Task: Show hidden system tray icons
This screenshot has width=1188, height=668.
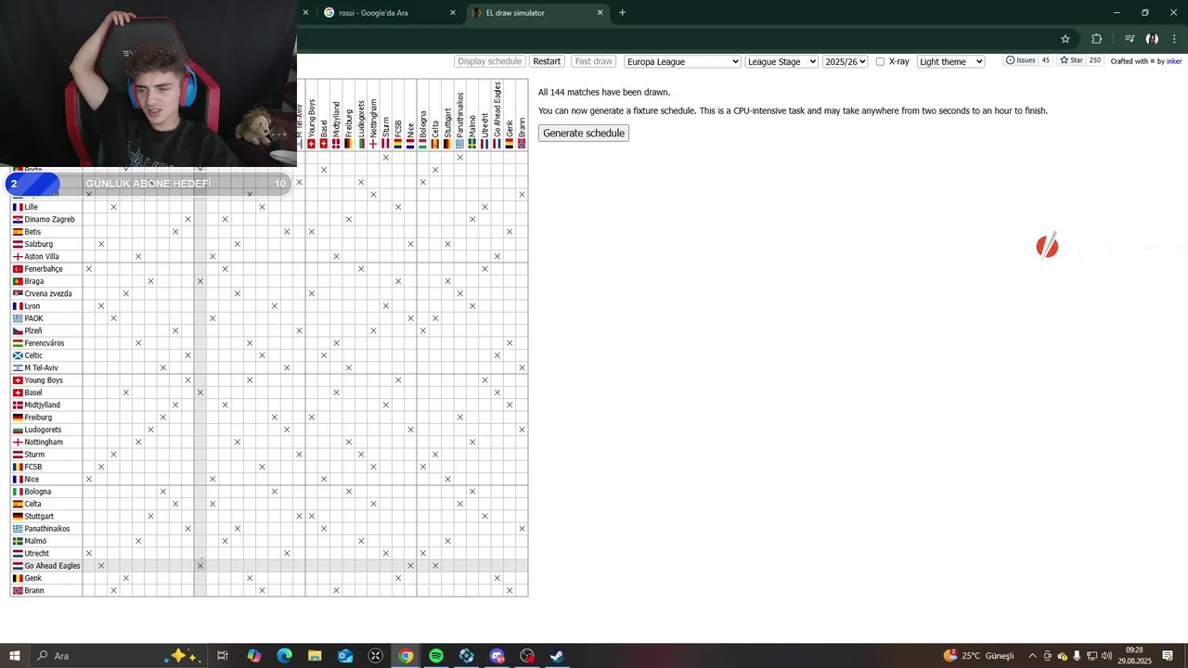Action: (x=1032, y=656)
